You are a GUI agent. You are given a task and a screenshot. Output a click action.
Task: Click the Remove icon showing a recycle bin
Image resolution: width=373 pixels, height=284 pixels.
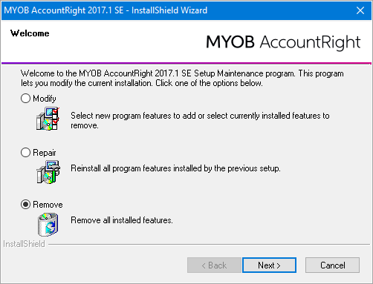coord(48,225)
